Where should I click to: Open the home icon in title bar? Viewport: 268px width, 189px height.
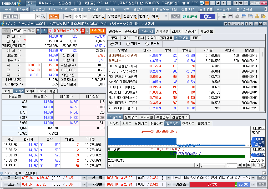(x=236, y=3)
